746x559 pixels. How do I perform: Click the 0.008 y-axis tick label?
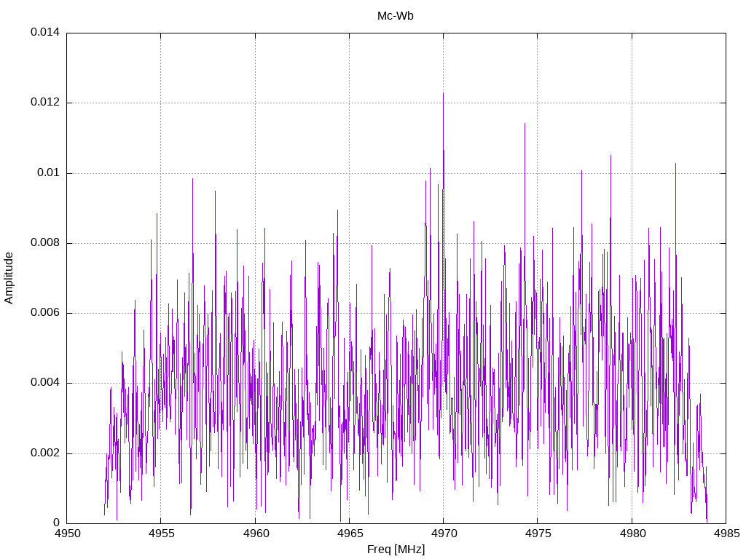(45, 243)
